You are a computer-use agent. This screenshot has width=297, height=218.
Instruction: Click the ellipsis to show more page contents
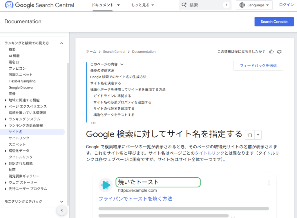pos(93,122)
